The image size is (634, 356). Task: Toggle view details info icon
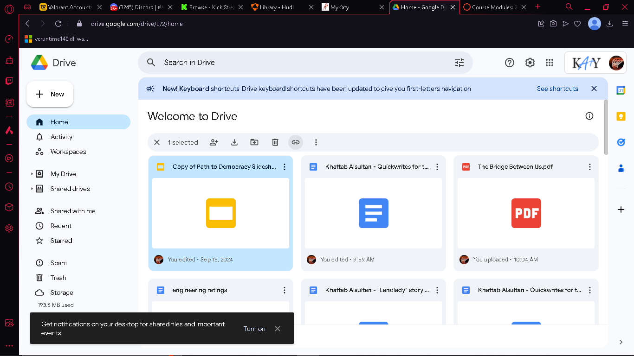point(589,116)
